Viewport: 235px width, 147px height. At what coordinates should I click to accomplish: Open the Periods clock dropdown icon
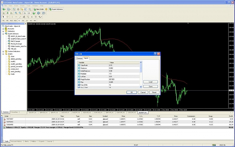(x=39, y=13)
